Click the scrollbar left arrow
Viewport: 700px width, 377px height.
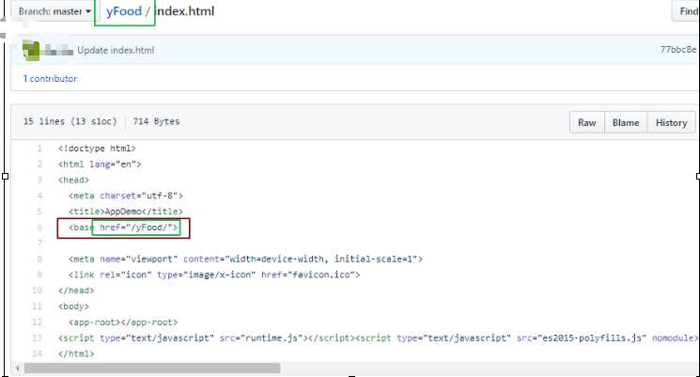click(x=18, y=369)
